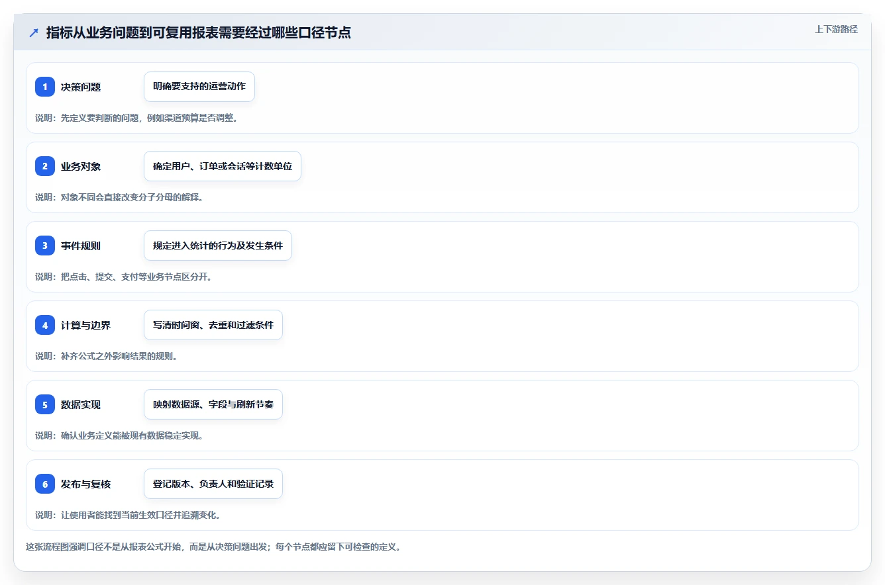885x585 pixels.
Task: Select step number 5 badge
Action: coord(45,404)
